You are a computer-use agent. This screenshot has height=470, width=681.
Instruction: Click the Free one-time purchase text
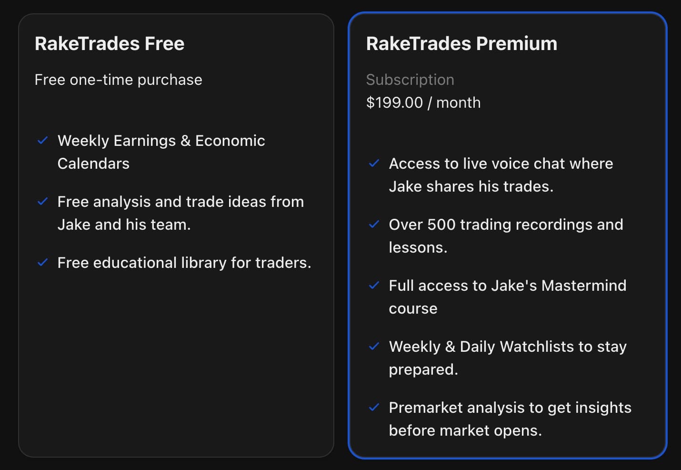tap(119, 80)
